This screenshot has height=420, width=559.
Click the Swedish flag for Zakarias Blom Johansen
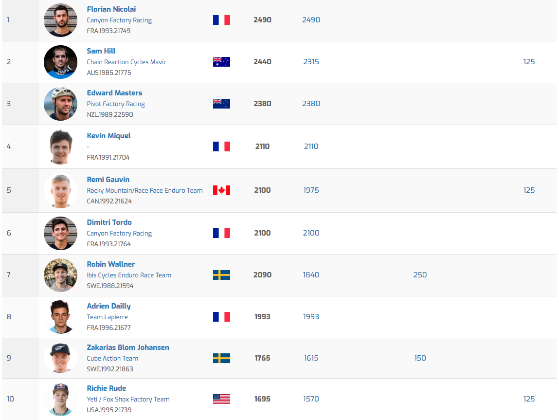click(x=221, y=358)
